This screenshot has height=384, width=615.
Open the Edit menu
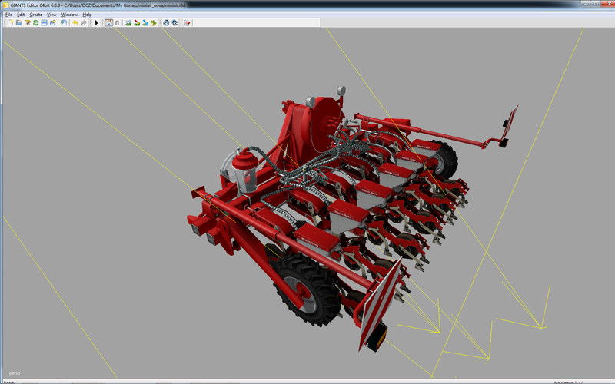pyautogui.click(x=21, y=15)
